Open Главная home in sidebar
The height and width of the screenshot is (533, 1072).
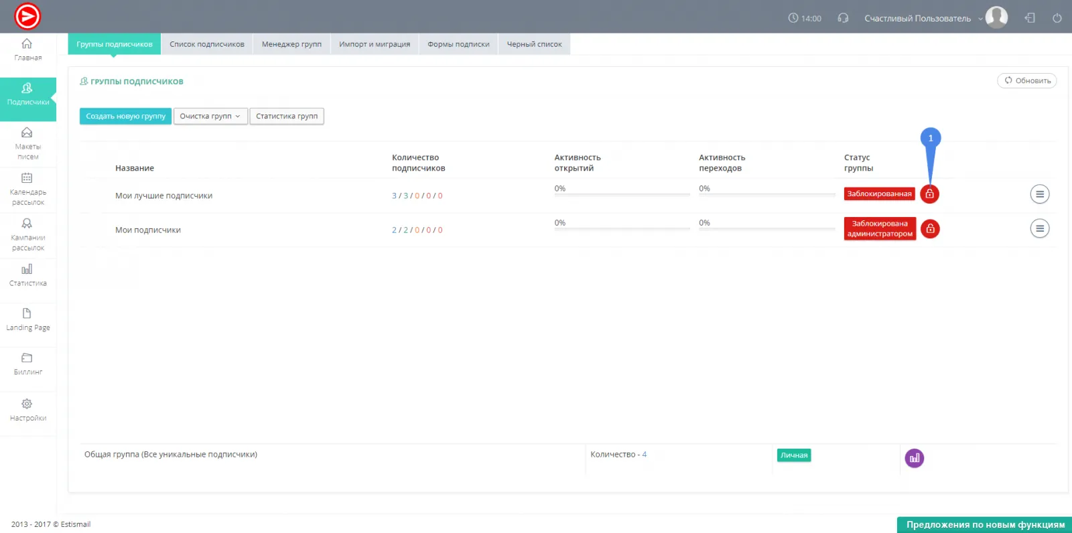[27, 50]
